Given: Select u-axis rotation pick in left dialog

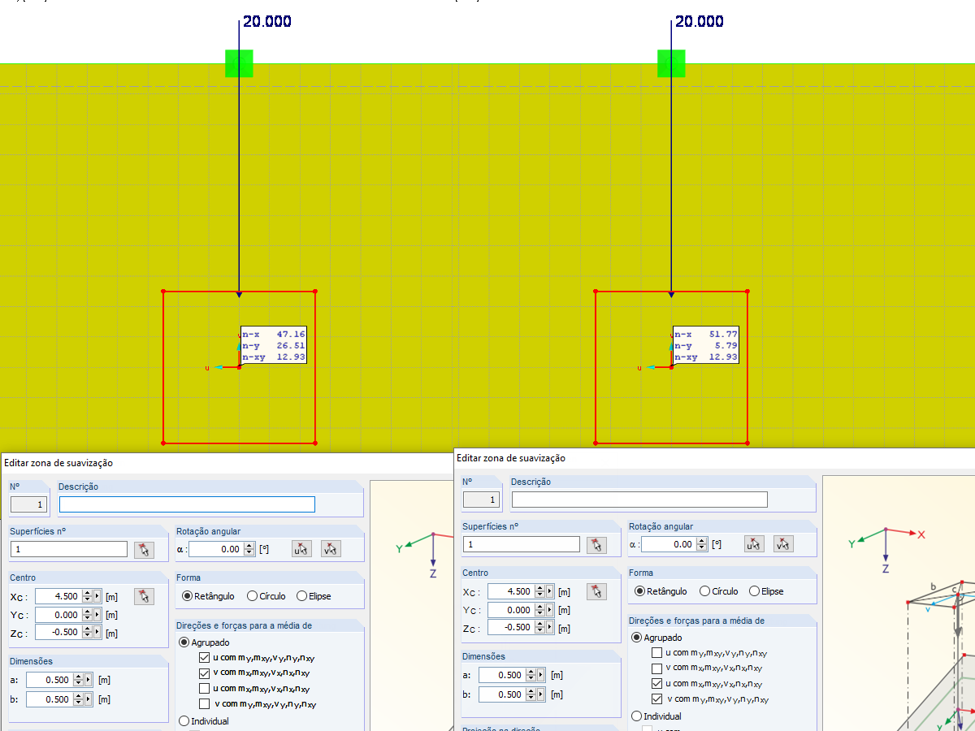Looking at the screenshot, I should [301, 549].
